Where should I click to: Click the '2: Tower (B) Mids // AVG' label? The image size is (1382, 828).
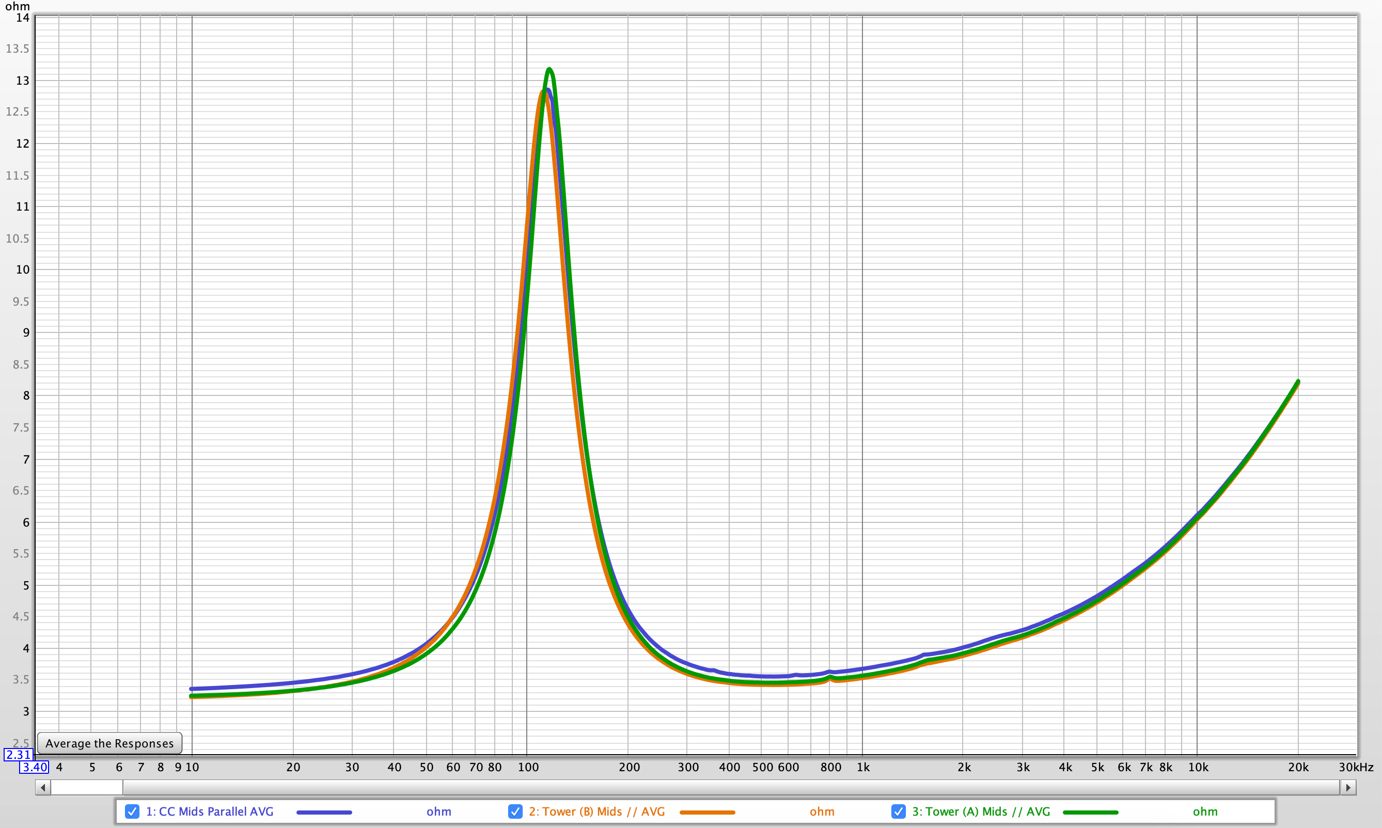point(596,811)
